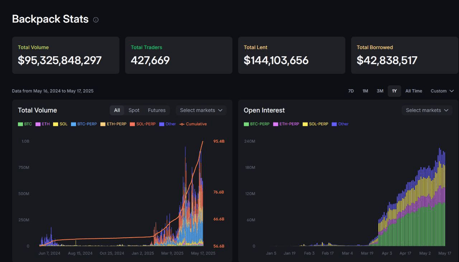Click the 95.4B cumulative axis label
The width and height of the screenshot is (459, 262).
click(219, 141)
